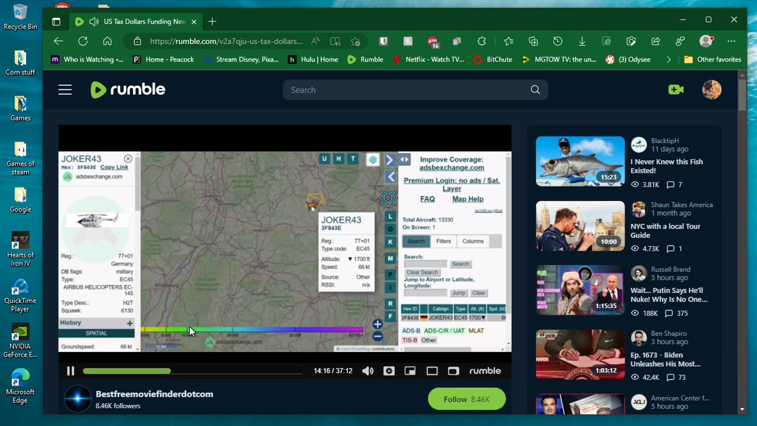This screenshot has width=757, height=426.
Task: Open fish video thumbnail 15:23
Action: (x=580, y=161)
